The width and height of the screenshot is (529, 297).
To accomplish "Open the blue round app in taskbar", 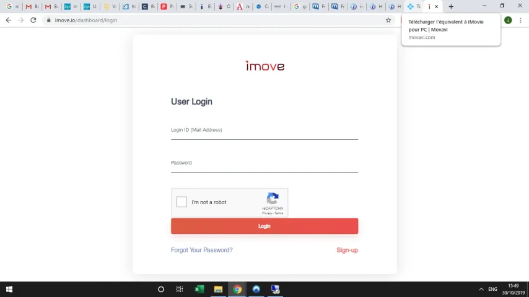I will coord(256,289).
